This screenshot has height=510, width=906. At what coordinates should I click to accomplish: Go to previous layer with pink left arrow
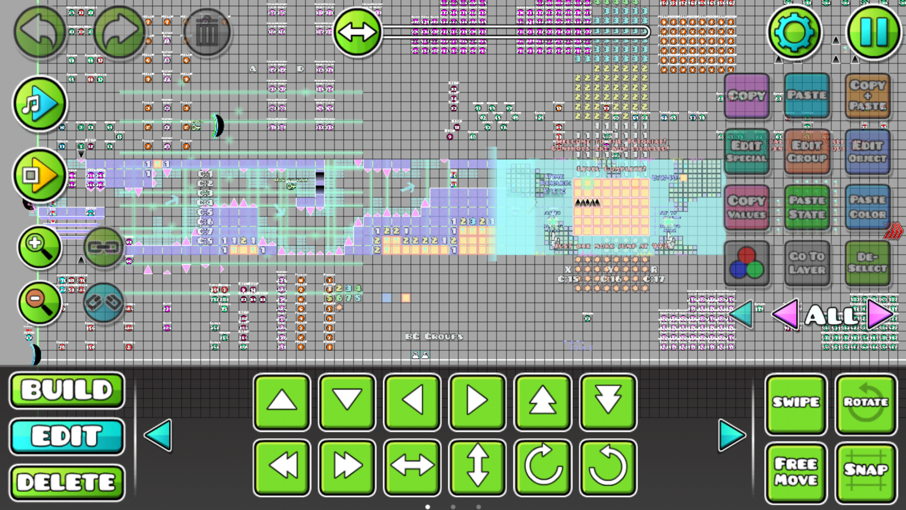pyautogui.click(x=786, y=314)
